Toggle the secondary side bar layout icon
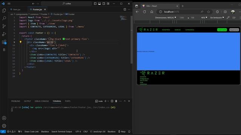This screenshot has width=241, height=135. pyautogui.click(x=104, y=3)
